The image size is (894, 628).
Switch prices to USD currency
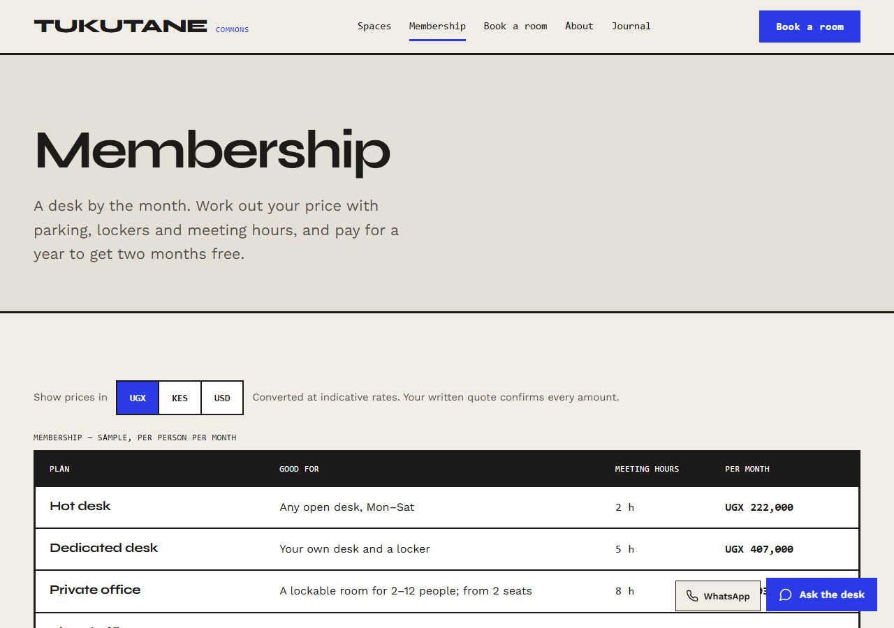pos(222,398)
